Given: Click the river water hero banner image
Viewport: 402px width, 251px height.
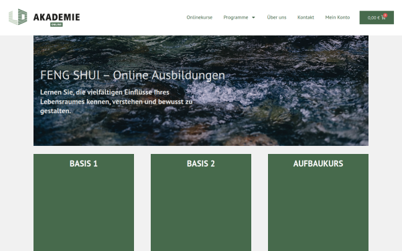Looking at the screenshot, I should [x=201, y=90].
